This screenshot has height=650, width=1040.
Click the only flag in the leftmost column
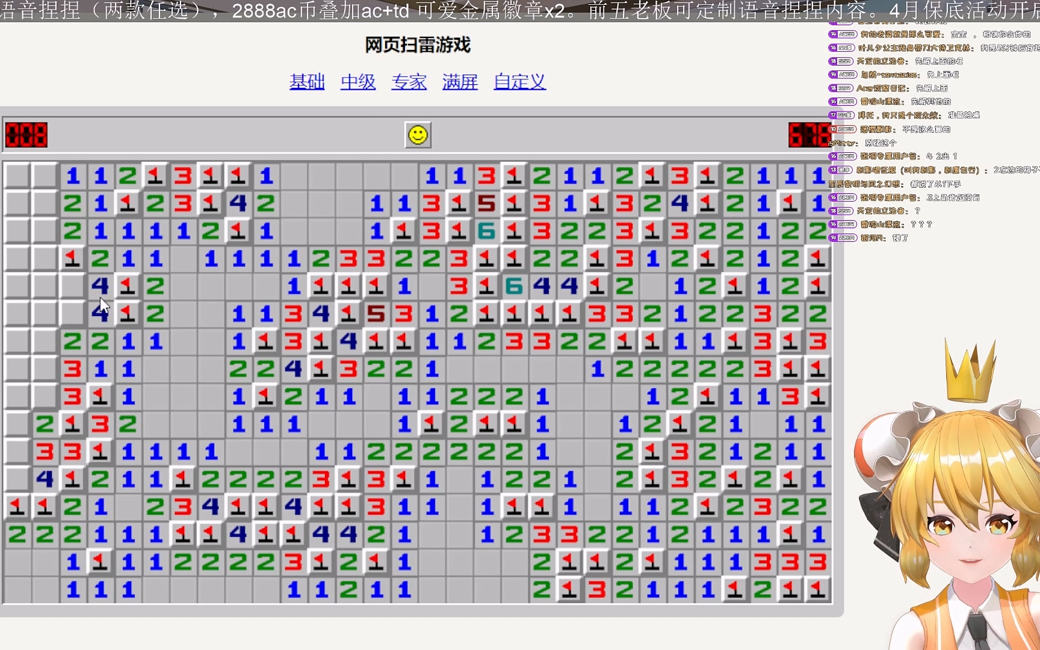17,507
